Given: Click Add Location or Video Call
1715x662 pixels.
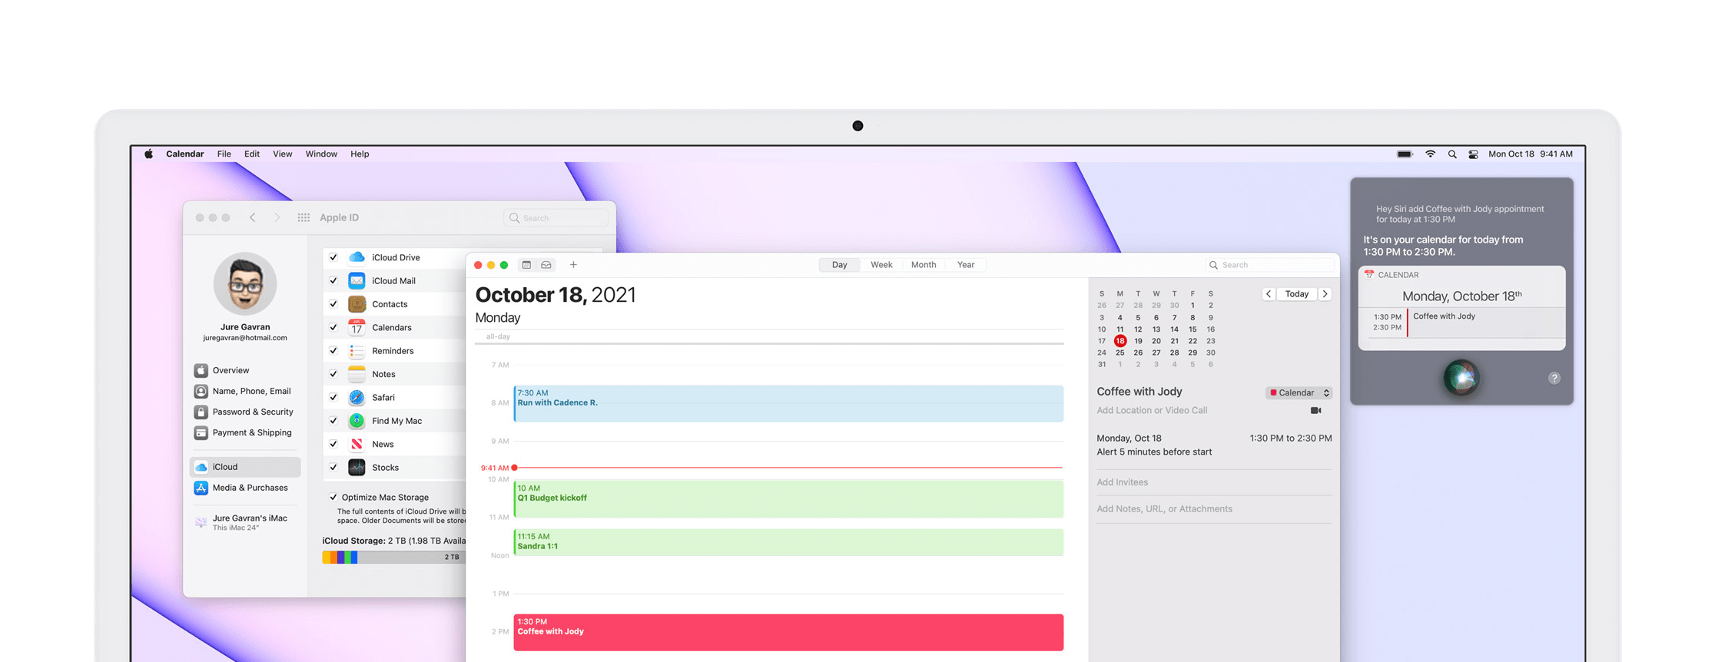Looking at the screenshot, I should coord(1152,411).
